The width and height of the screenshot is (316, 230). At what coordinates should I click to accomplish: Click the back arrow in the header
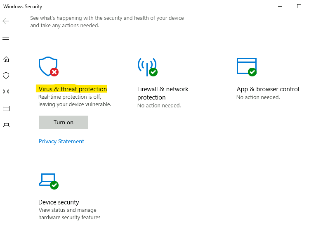point(6,21)
